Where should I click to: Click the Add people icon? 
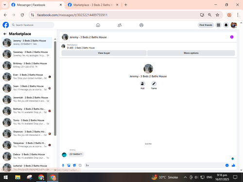pos(142,83)
